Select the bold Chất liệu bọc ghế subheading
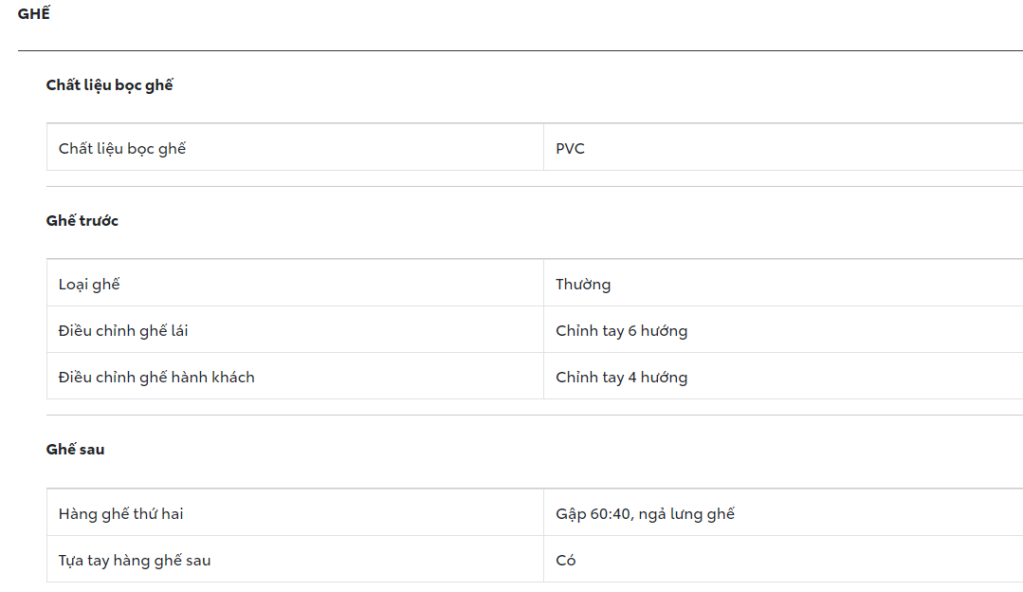 [109, 85]
